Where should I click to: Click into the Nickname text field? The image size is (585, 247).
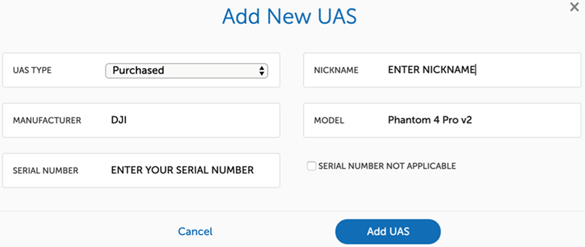click(476, 70)
